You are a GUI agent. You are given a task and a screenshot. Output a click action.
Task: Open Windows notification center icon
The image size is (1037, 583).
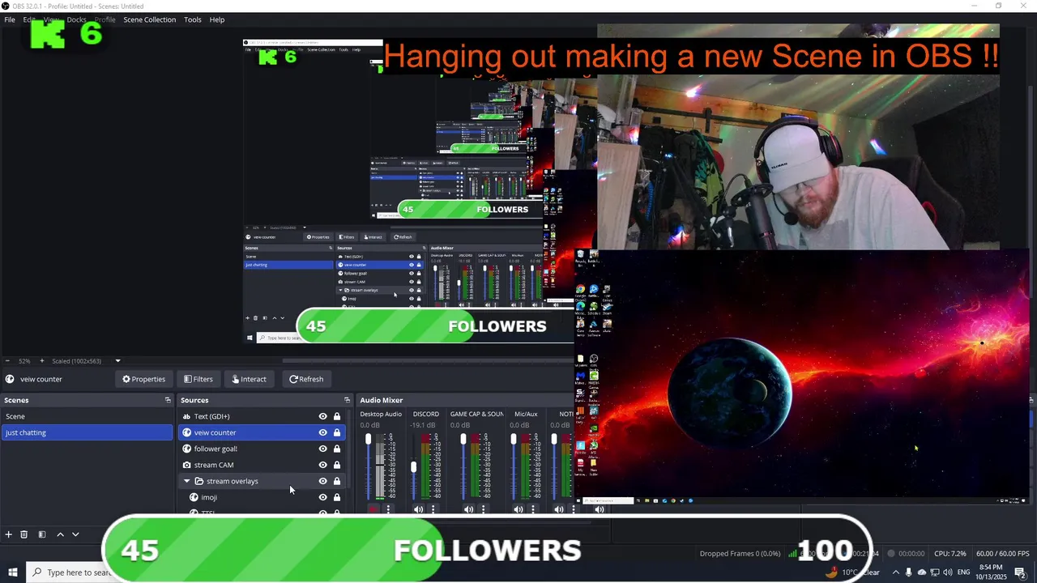click(x=1020, y=572)
